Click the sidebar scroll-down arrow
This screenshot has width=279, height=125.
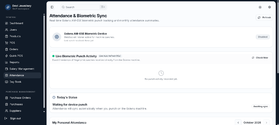[44, 111]
